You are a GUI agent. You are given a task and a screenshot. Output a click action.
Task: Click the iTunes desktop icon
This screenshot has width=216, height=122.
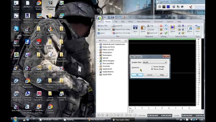tap(39, 82)
